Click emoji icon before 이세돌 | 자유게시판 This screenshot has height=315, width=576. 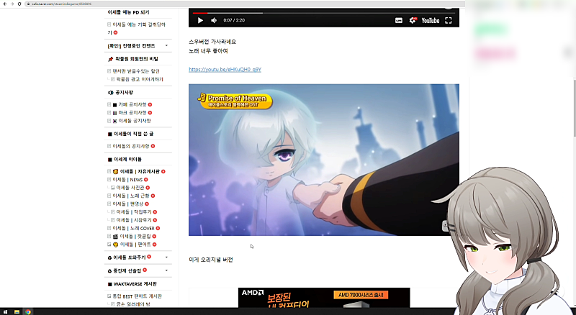click(115, 171)
